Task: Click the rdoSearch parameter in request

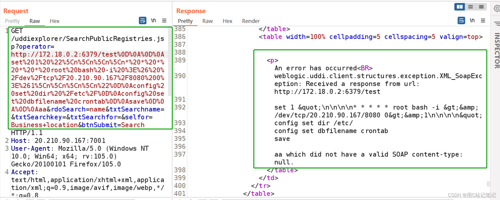Action: [x=68, y=109]
